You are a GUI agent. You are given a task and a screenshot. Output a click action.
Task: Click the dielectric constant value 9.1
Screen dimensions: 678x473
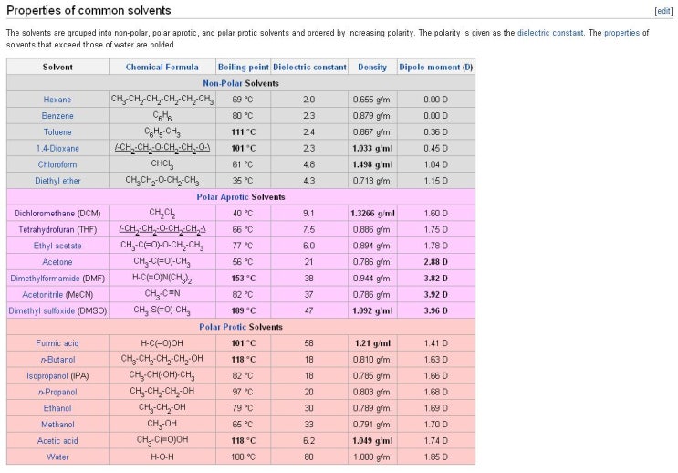pos(308,214)
